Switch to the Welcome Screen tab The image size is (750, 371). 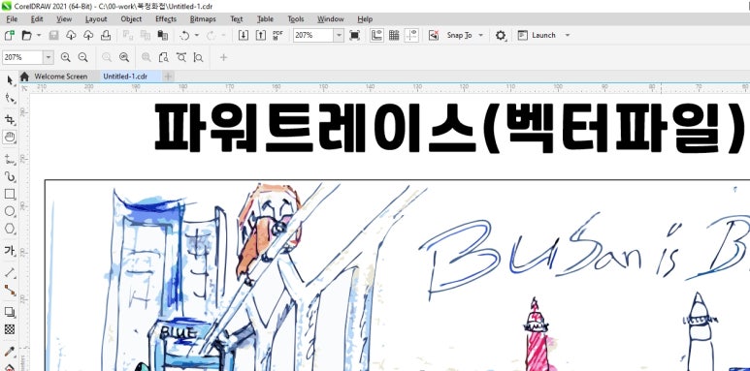pos(61,77)
